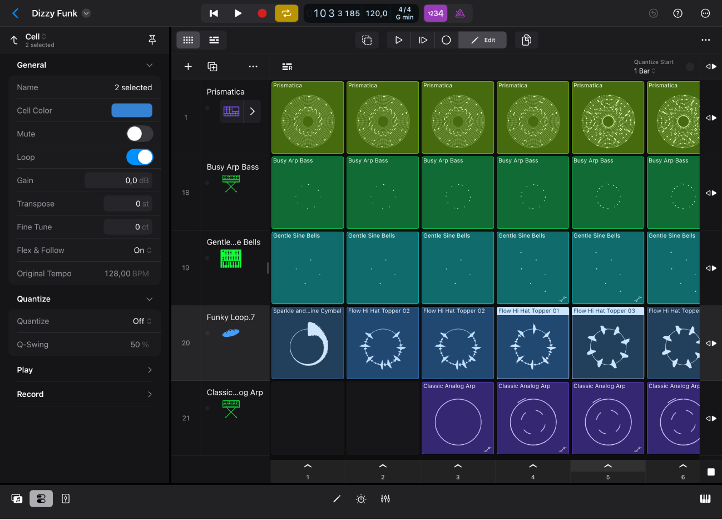
Task: Add a new track with the plus icon
Action: [x=188, y=66]
